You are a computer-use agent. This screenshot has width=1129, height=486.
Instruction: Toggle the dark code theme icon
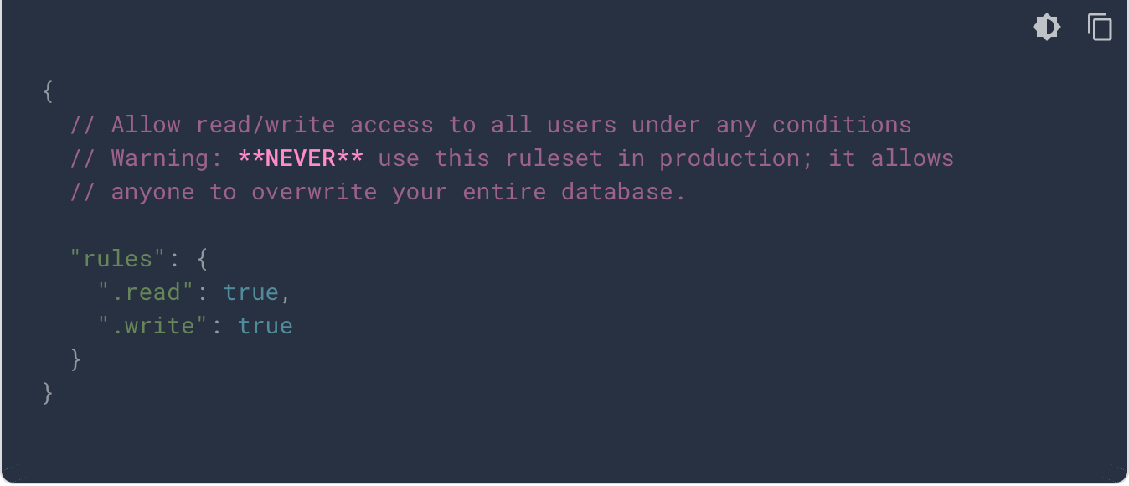tap(1047, 28)
